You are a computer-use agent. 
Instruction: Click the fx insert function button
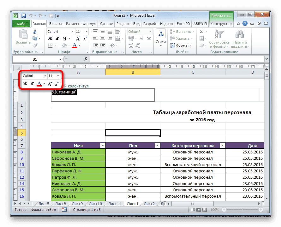87,59
